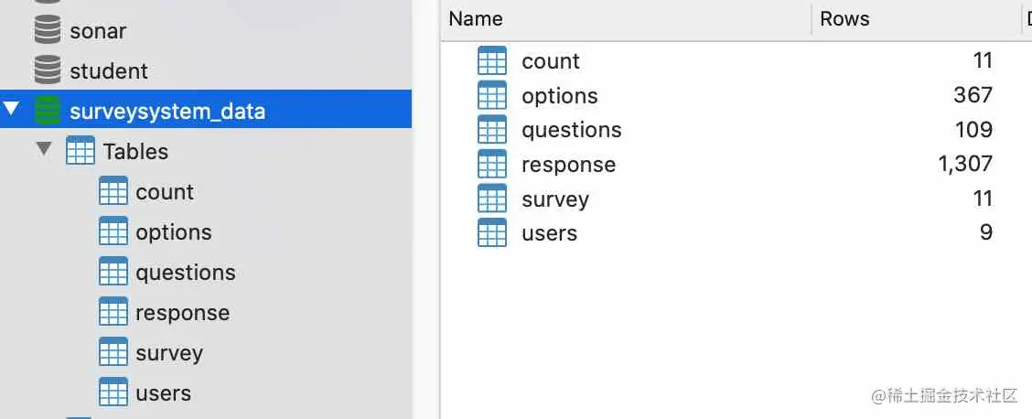Select the questions row in table list
This screenshot has height=419, width=1032.
(571, 130)
